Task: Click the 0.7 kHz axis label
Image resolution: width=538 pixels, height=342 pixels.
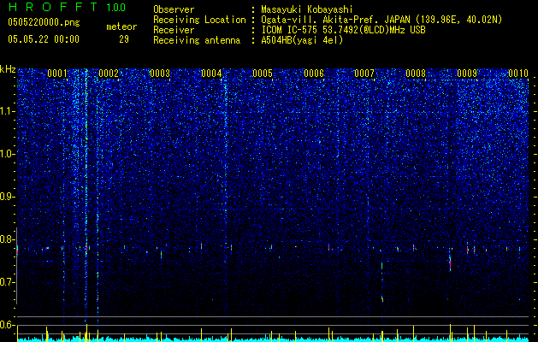Action: pos(8,282)
